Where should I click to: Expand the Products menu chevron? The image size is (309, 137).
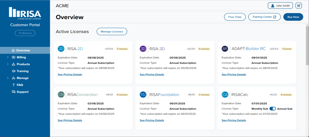click(x=8, y=64)
